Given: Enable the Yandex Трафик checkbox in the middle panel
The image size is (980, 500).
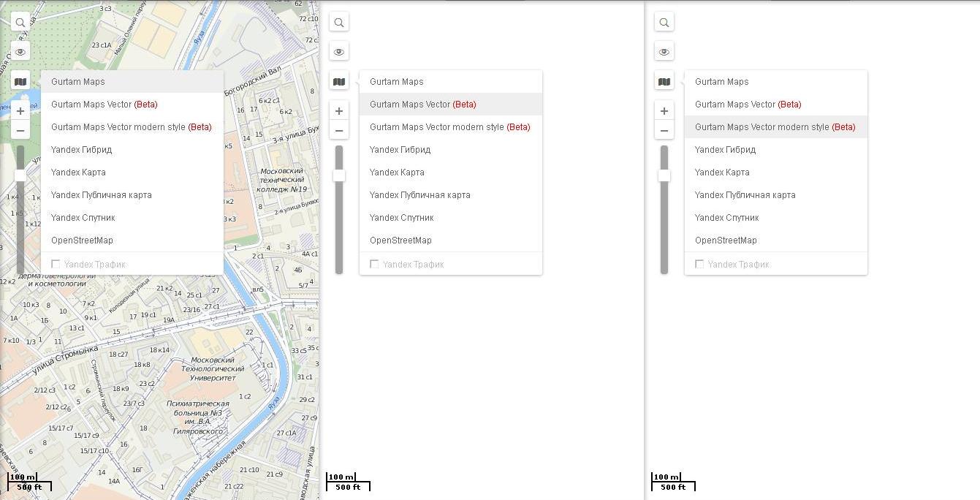Looking at the screenshot, I should [374, 264].
